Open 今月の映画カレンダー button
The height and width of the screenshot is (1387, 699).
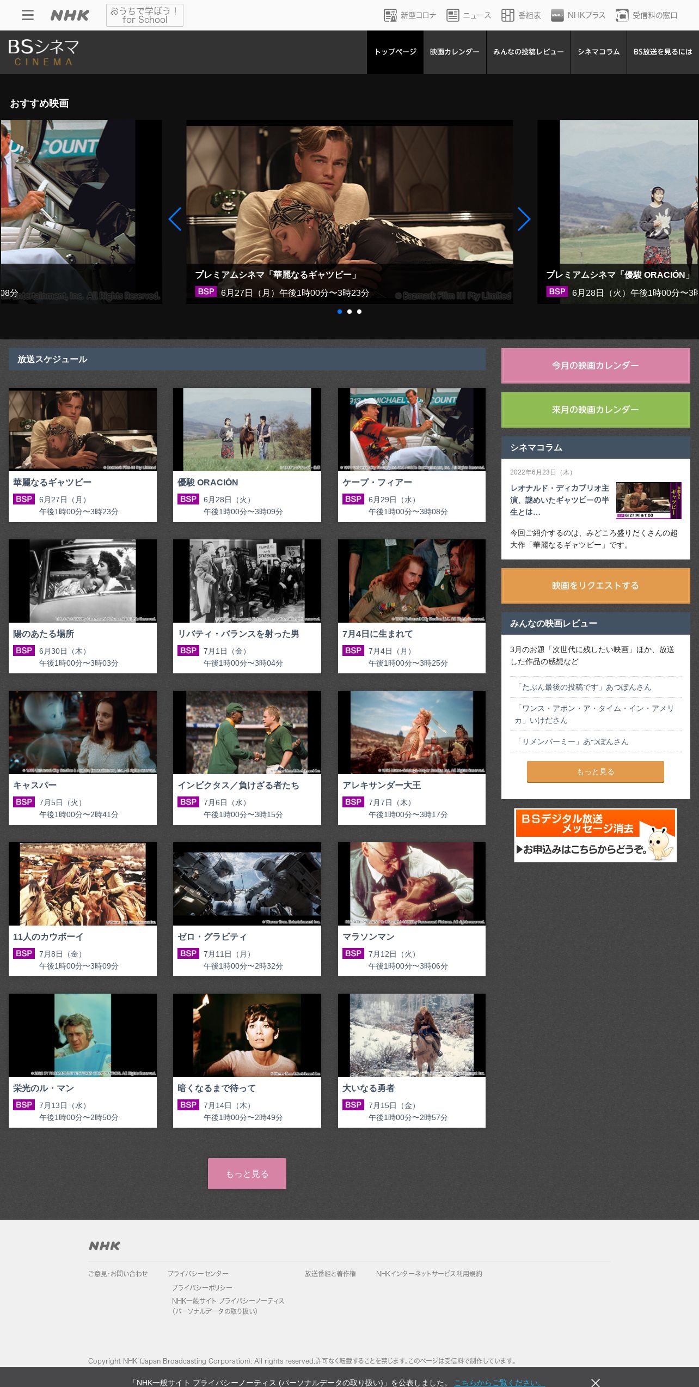pos(596,366)
